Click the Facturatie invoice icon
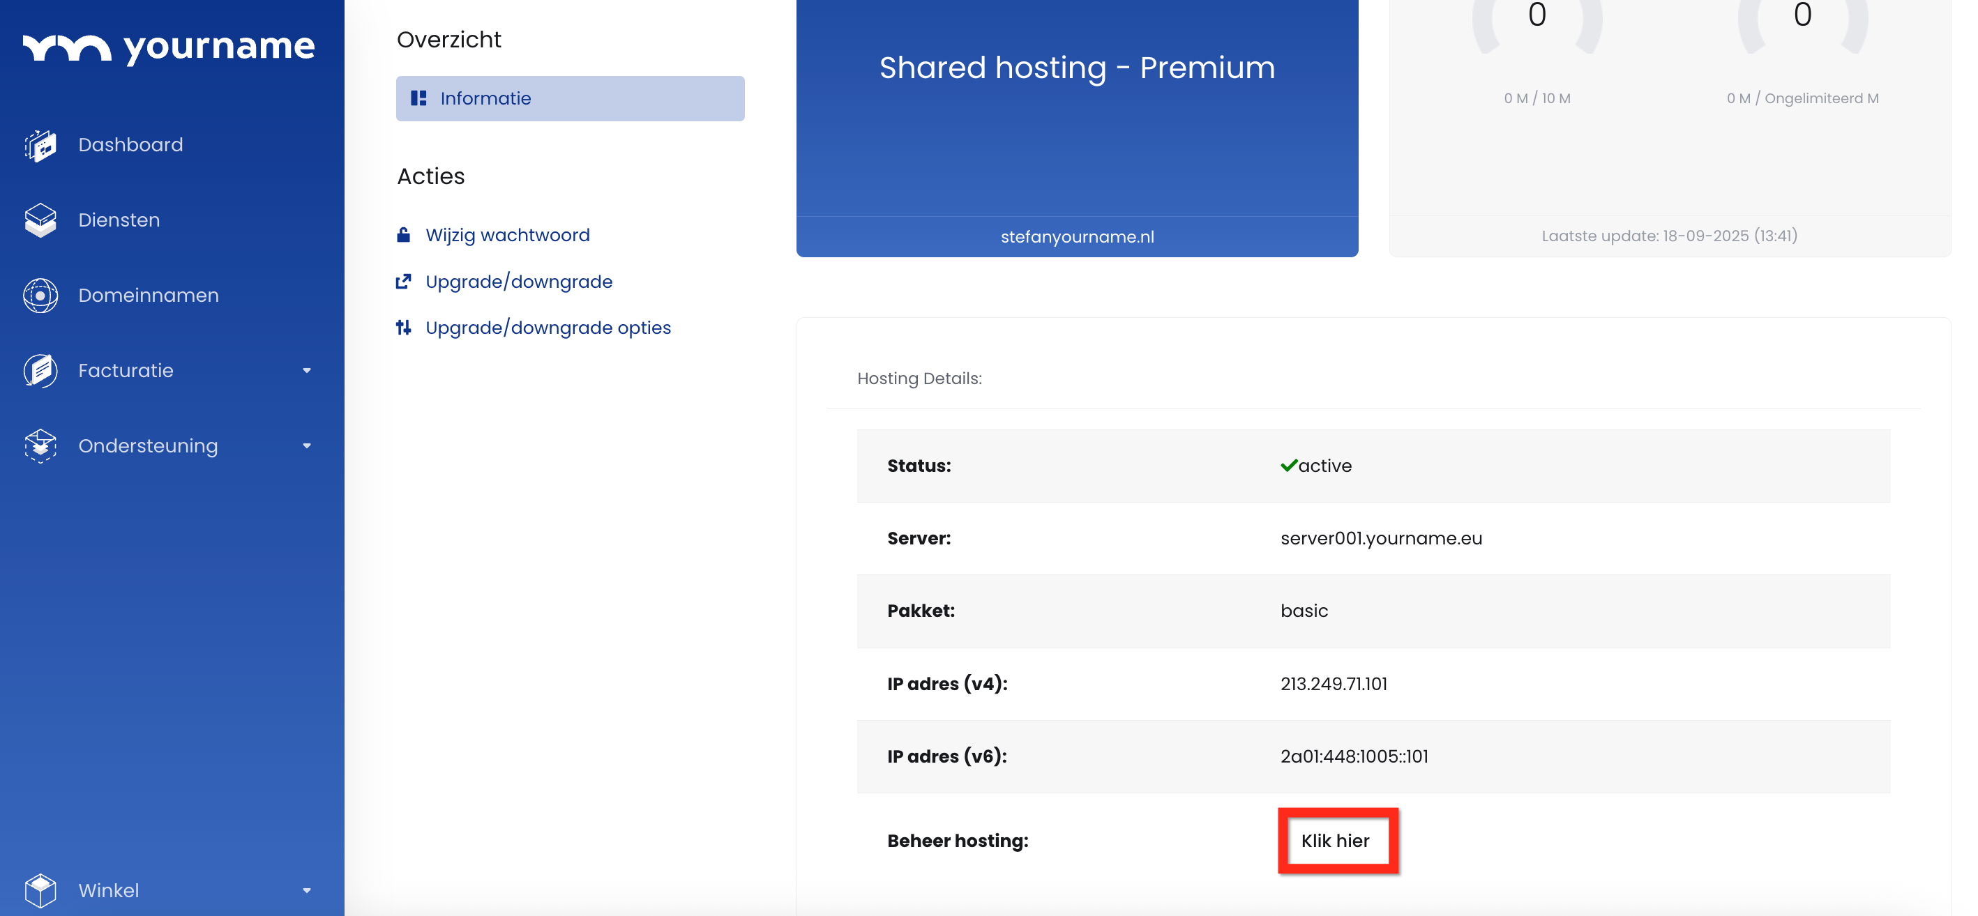 (40, 371)
